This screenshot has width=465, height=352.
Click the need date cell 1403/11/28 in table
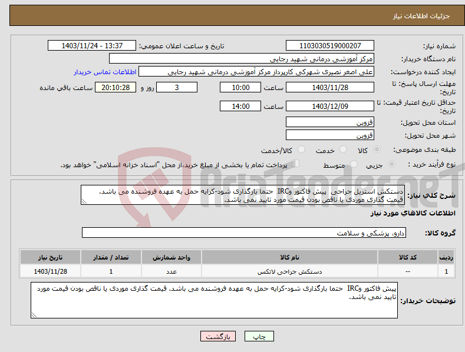51,271
